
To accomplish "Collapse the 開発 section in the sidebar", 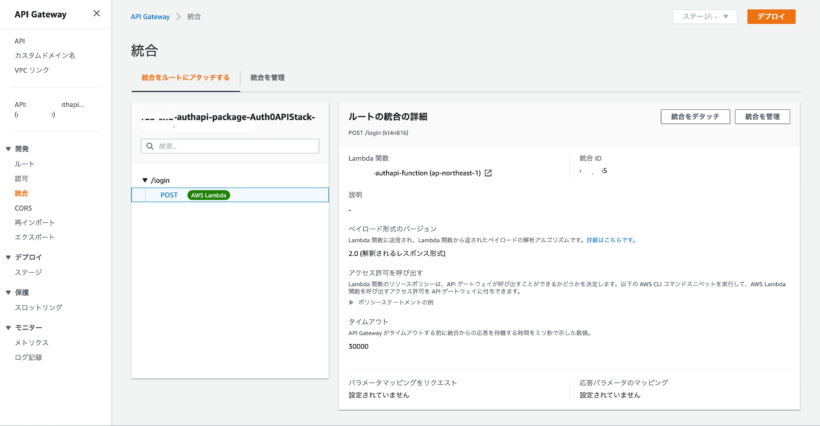I will 8,149.
